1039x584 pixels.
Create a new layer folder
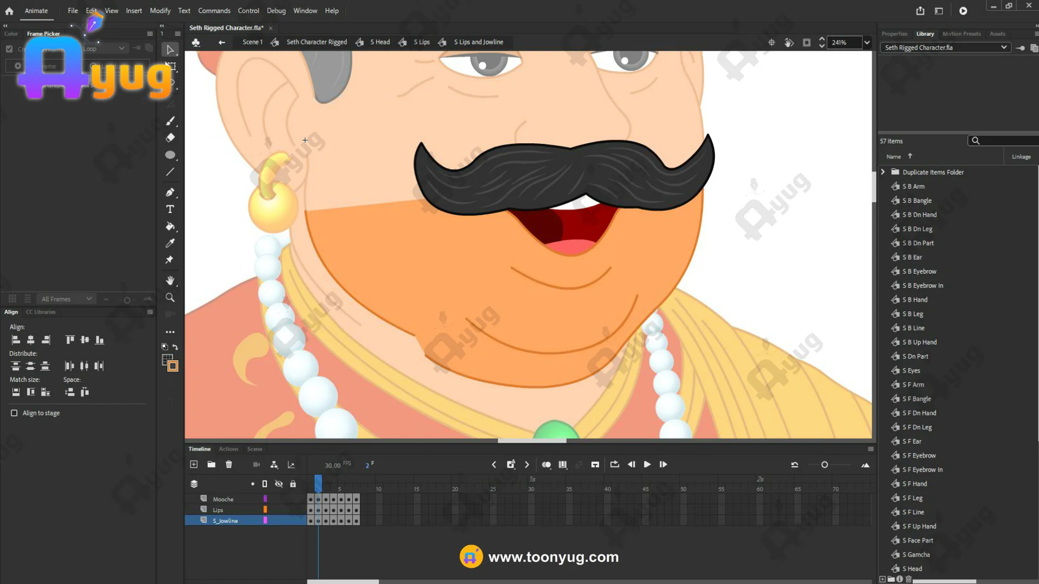pyautogui.click(x=212, y=464)
